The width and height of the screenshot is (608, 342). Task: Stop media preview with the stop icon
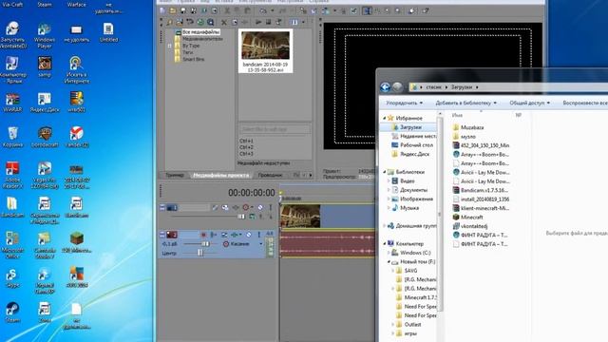click(x=268, y=22)
